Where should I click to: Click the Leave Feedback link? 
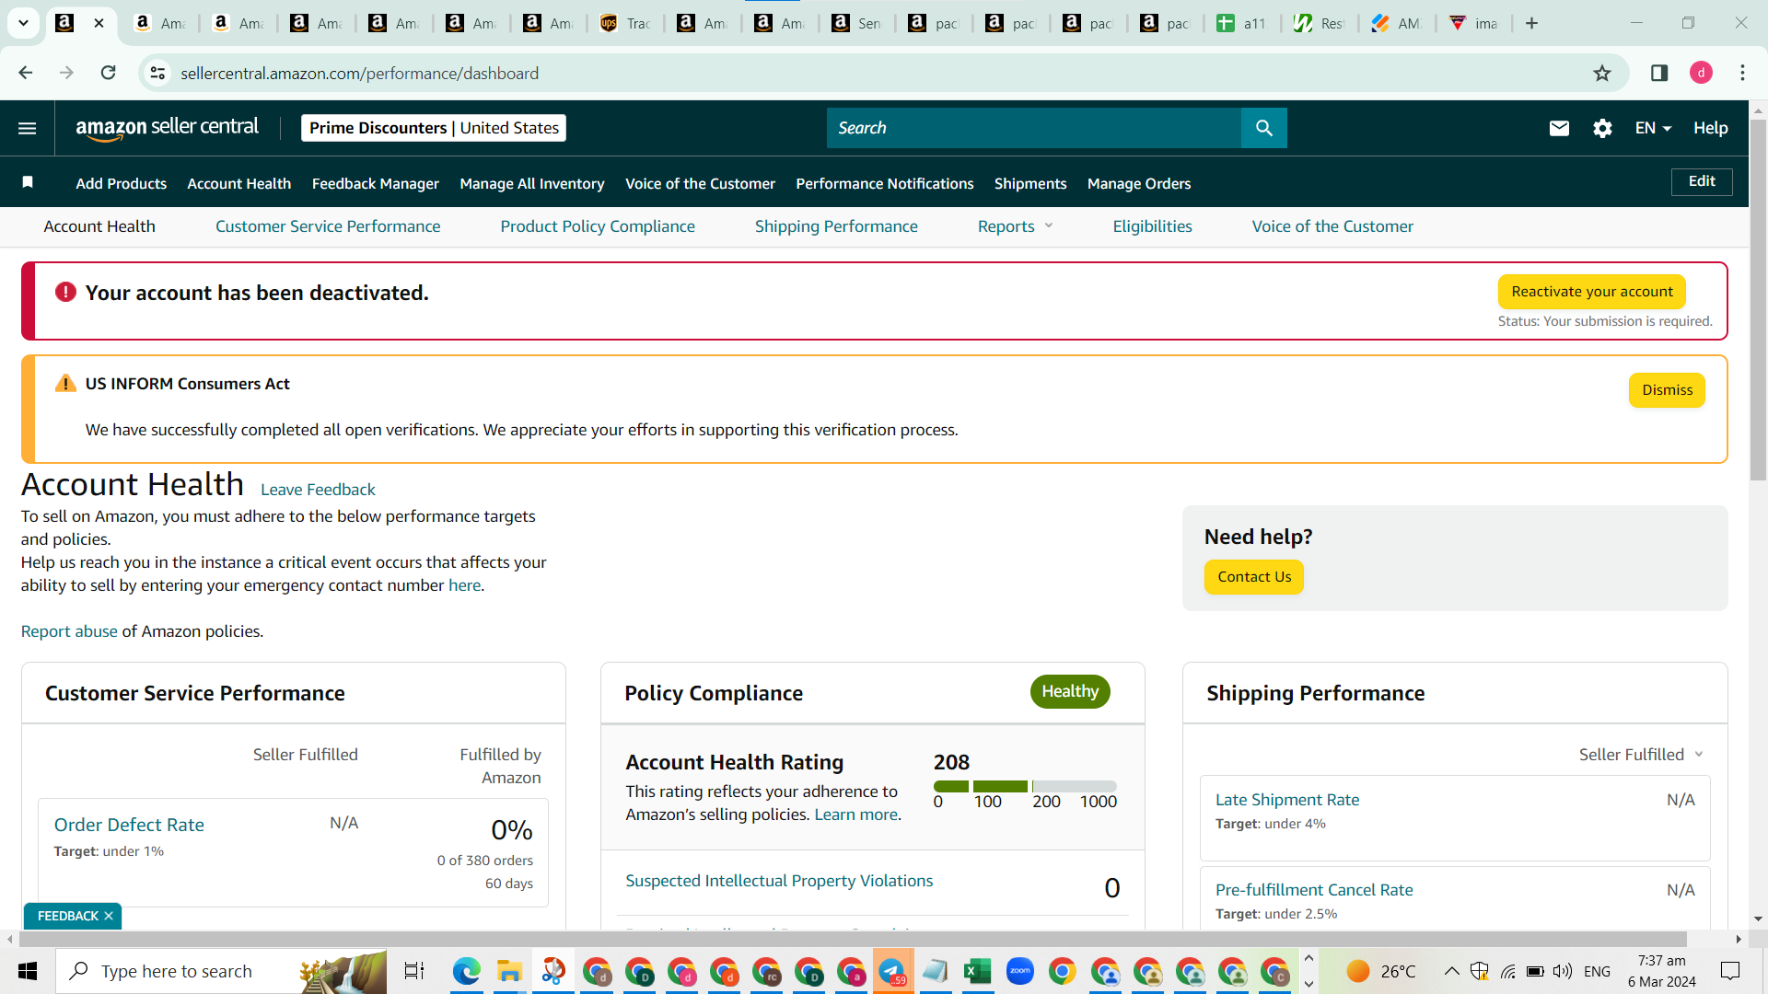pyautogui.click(x=318, y=490)
